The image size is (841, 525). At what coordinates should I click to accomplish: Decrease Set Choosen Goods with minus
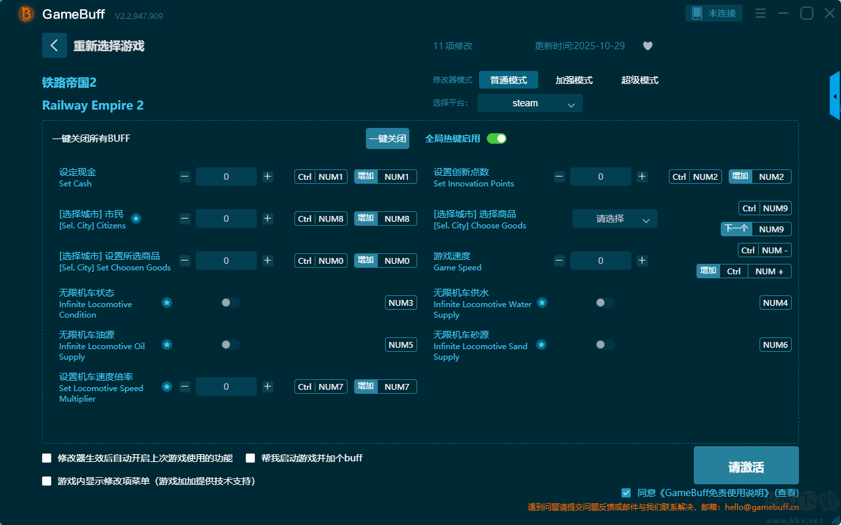pos(185,261)
